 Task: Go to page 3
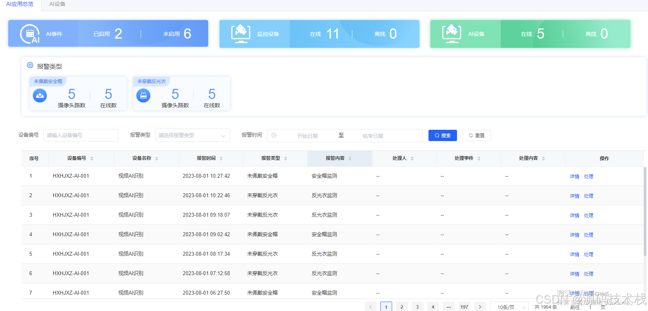[417, 307]
